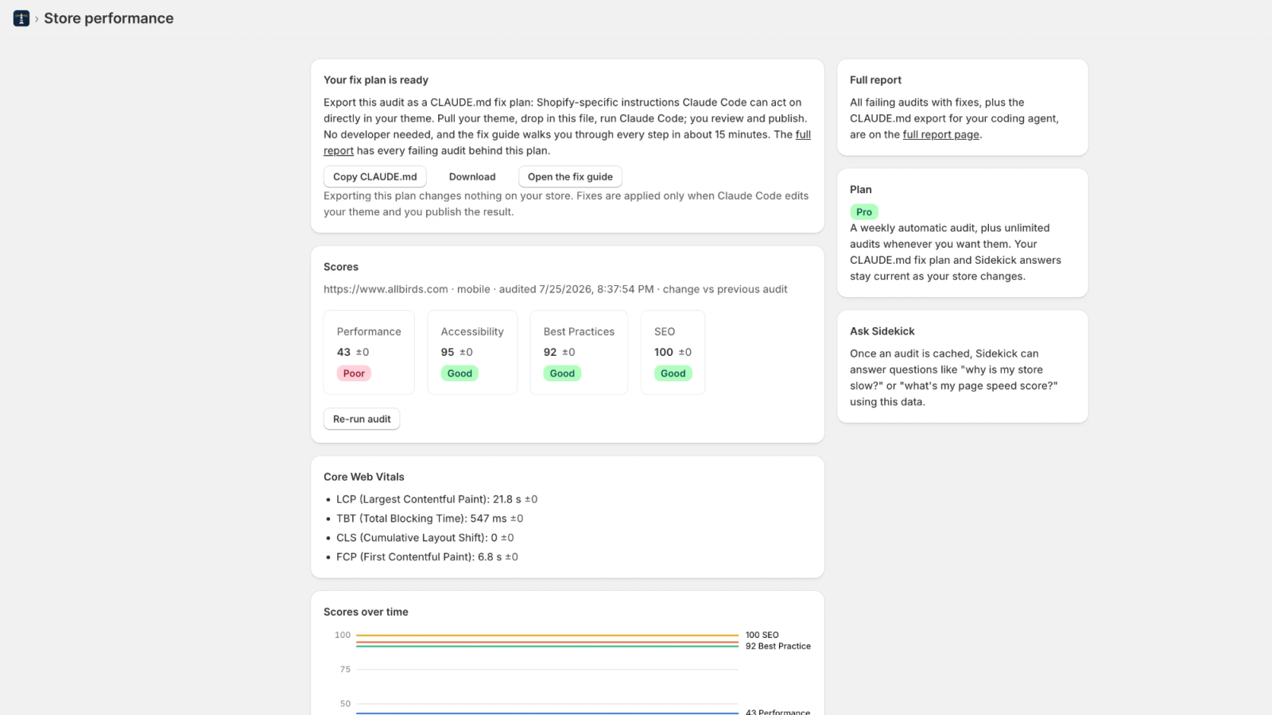Screen dimensions: 1272x715
Task: Click the Ask Sidekick heading
Action: pyautogui.click(x=882, y=331)
